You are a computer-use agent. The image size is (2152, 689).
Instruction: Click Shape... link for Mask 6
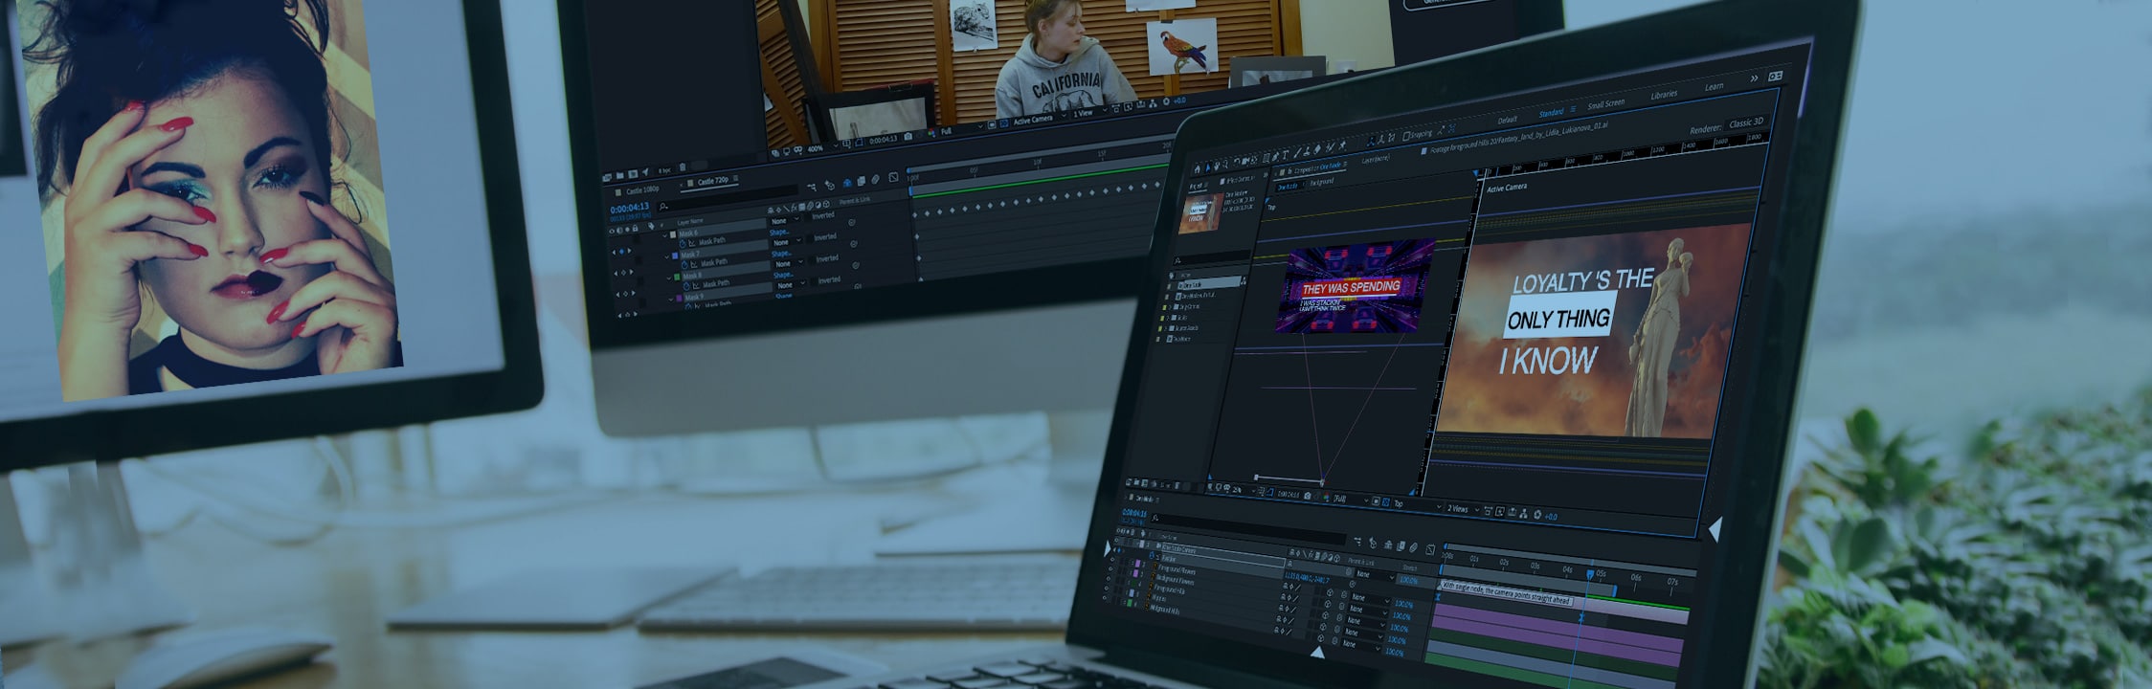pos(779,233)
